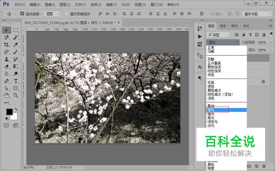Screen dimensions: 275x171
Task: Open the 填充 100% dropdown arrow
Action: 271,50
